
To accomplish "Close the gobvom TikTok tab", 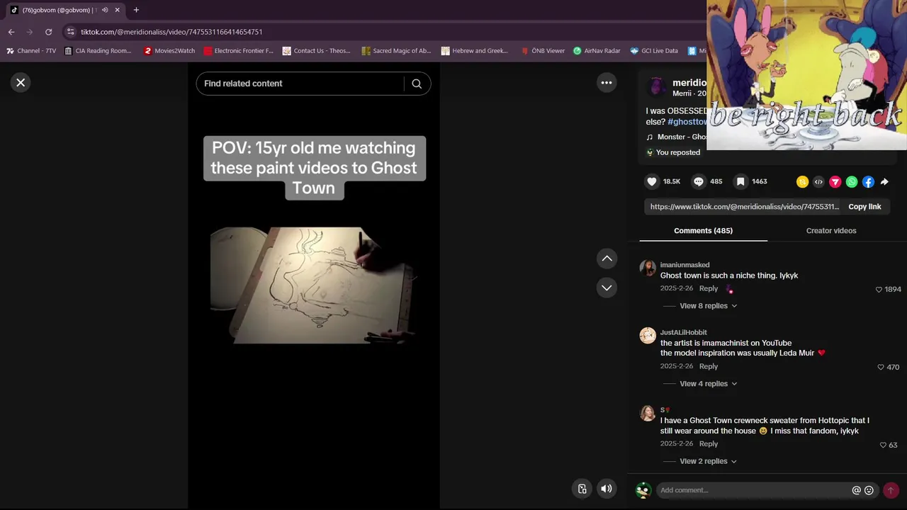I will [118, 10].
